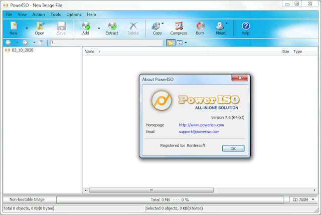Image resolution: width=321 pixels, height=215 pixels.
Task: Open the View menu
Action: [22, 14]
